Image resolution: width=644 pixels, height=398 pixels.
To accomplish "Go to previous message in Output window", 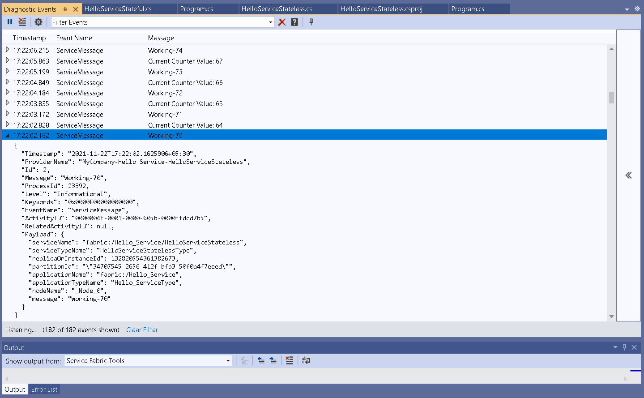I will (x=261, y=360).
